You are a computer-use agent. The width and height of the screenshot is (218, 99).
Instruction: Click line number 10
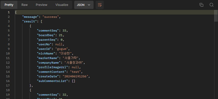pos(8,53)
